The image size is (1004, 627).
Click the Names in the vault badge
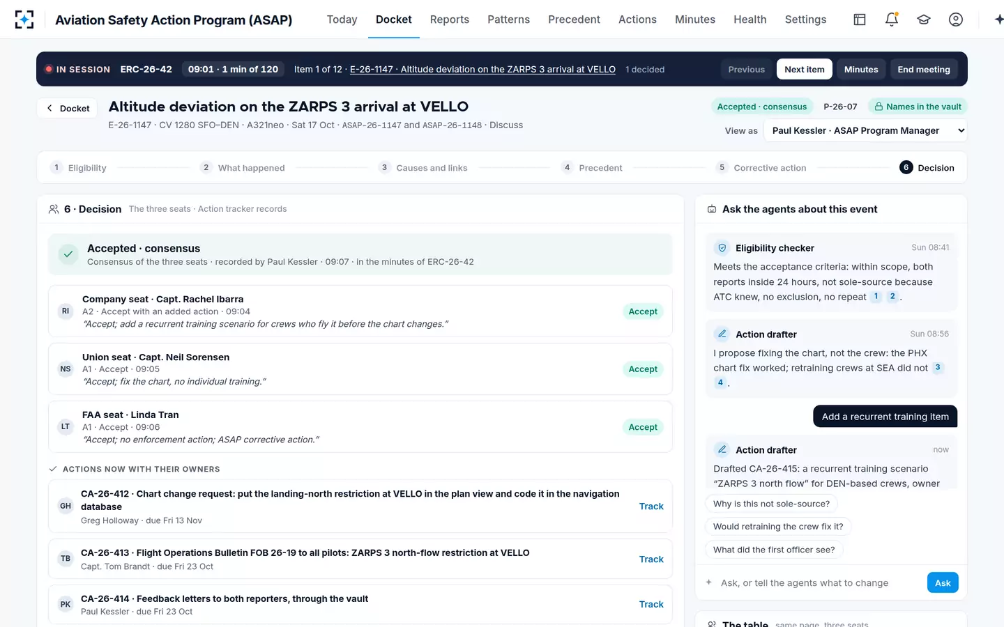pyautogui.click(x=918, y=107)
